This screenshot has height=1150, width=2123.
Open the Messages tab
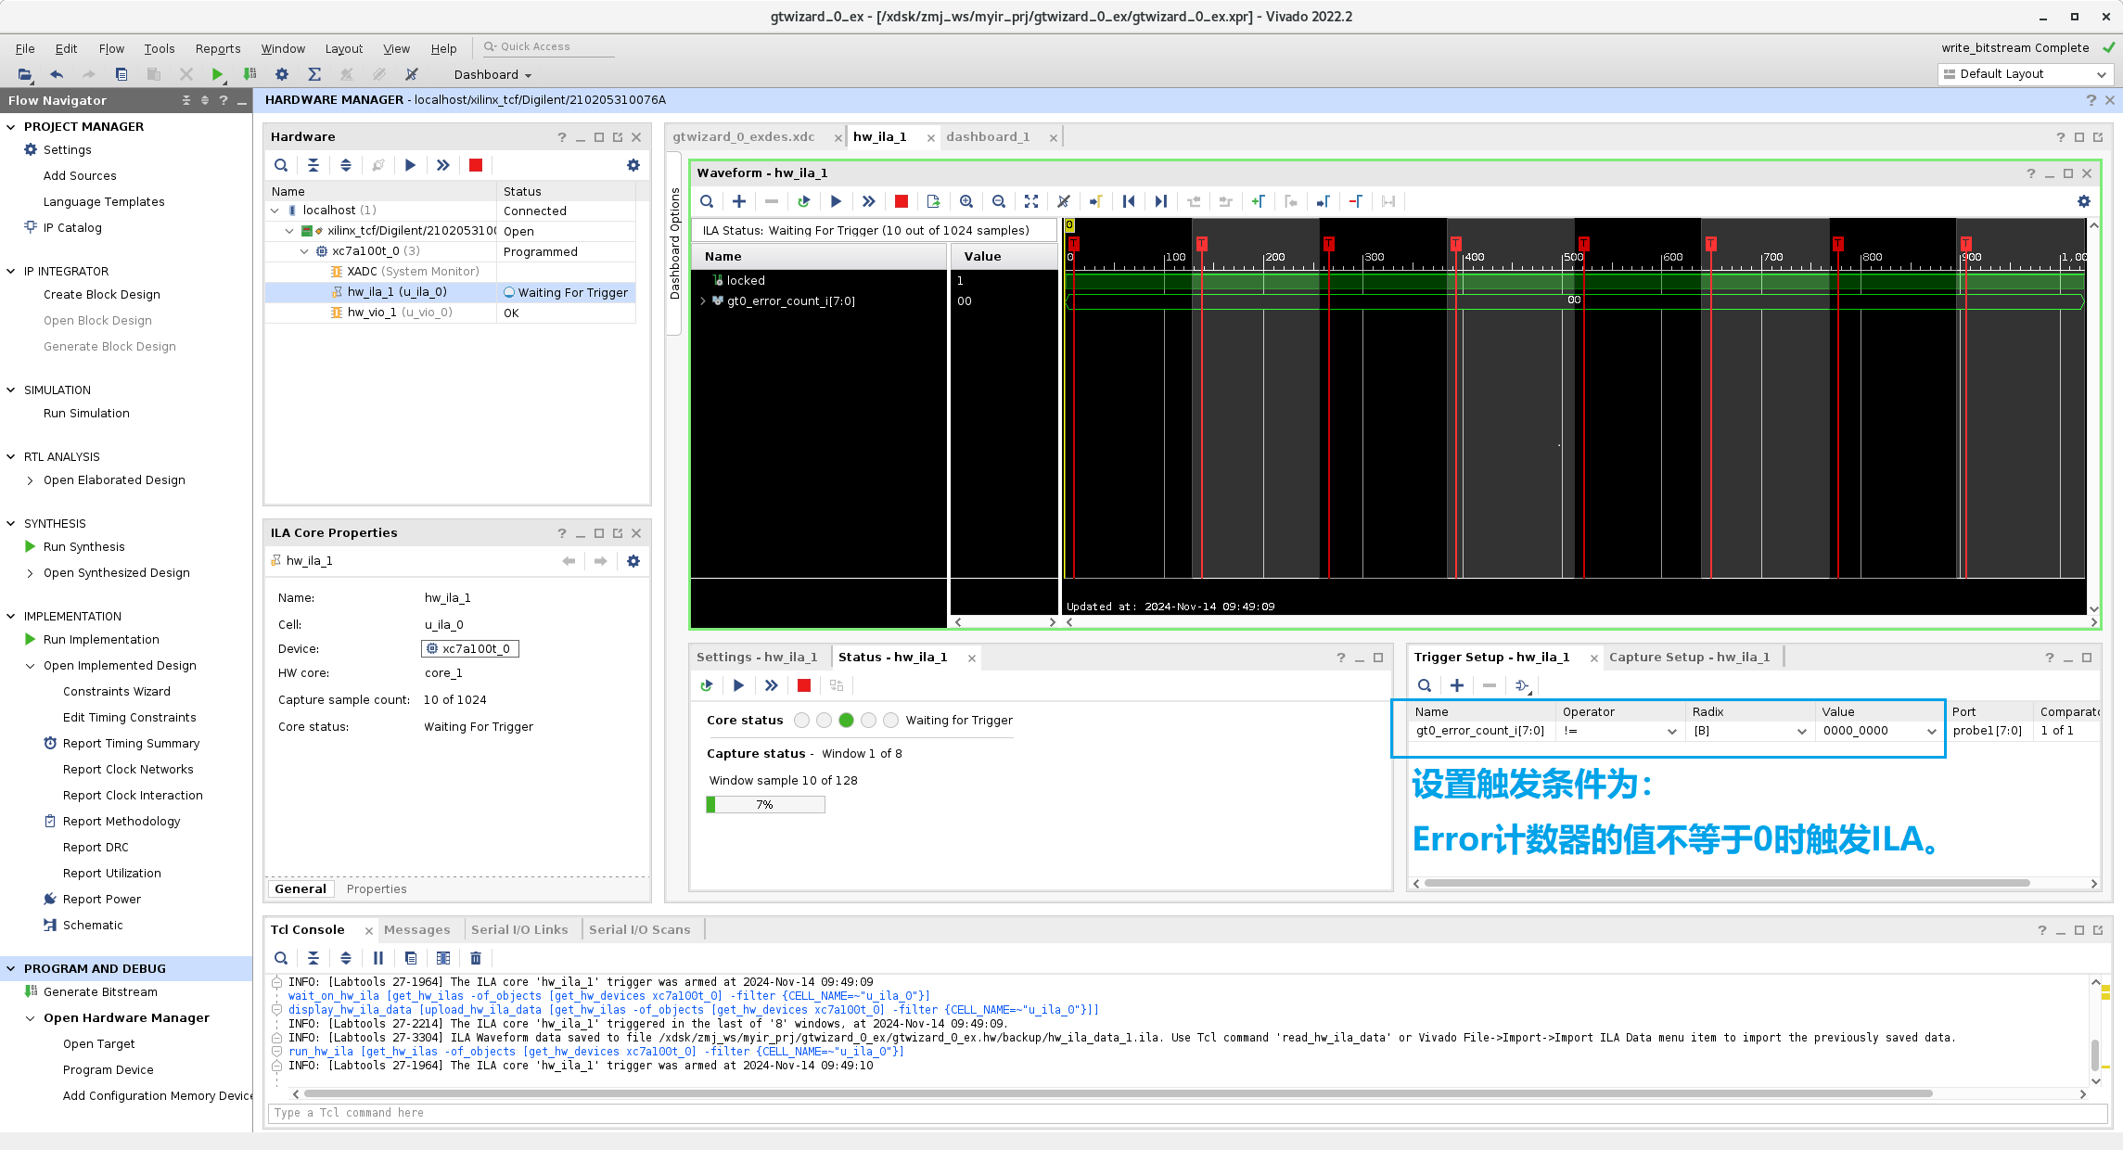point(416,929)
